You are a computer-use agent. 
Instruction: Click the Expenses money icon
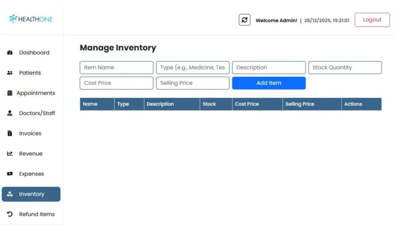tap(10, 174)
